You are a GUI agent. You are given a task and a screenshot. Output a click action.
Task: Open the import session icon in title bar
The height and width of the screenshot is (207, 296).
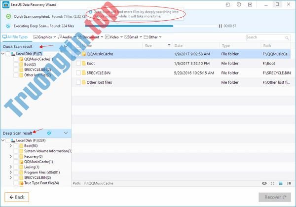(x=228, y=4)
